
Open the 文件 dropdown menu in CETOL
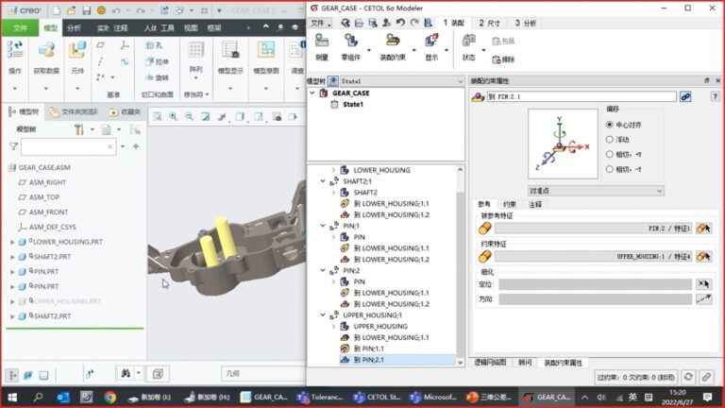pos(320,23)
